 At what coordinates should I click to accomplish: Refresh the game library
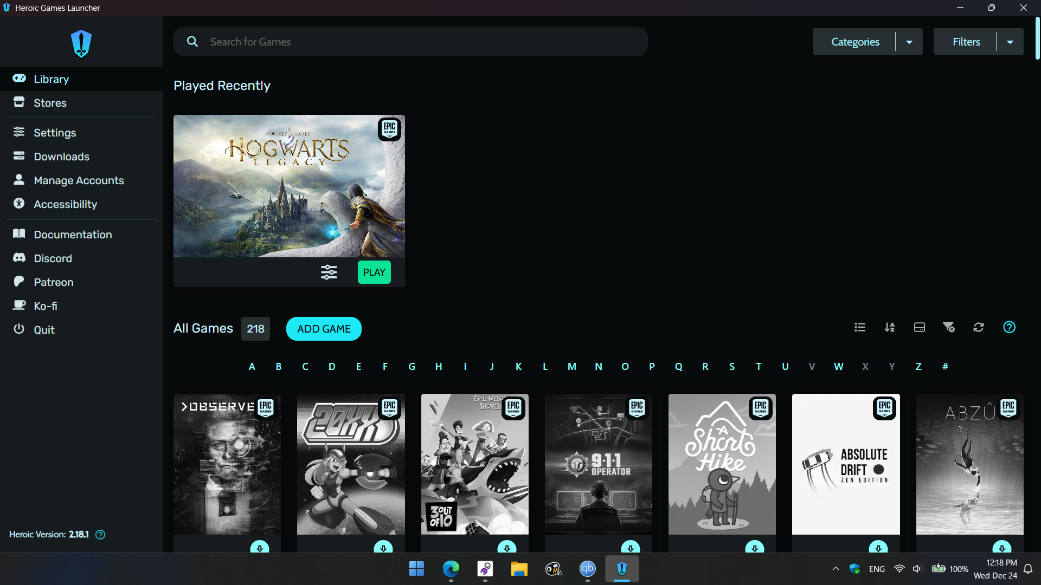pyautogui.click(x=979, y=327)
